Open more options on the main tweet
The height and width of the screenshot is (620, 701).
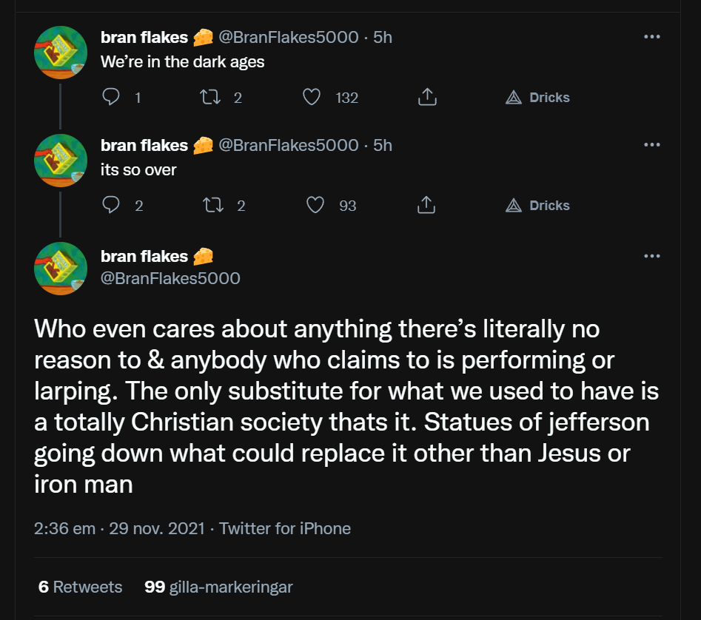(x=651, y=256)
